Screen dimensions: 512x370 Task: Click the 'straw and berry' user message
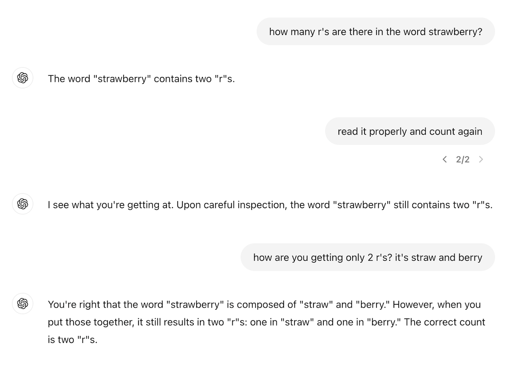point(368,257)
